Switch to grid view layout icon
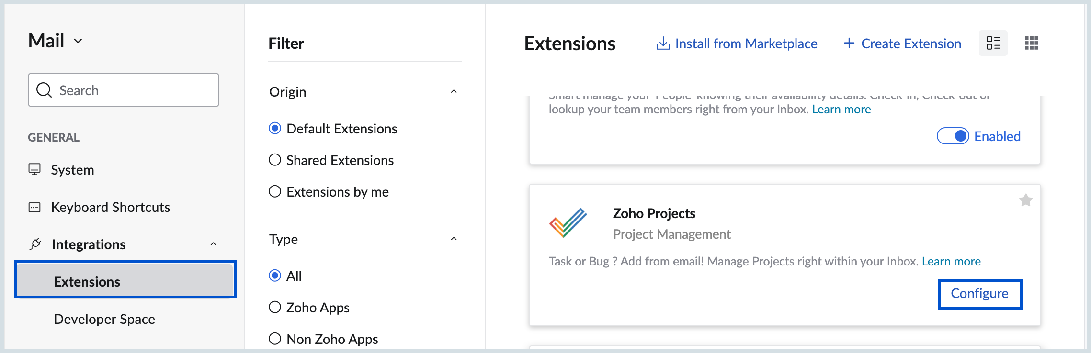 [1031, 43]
